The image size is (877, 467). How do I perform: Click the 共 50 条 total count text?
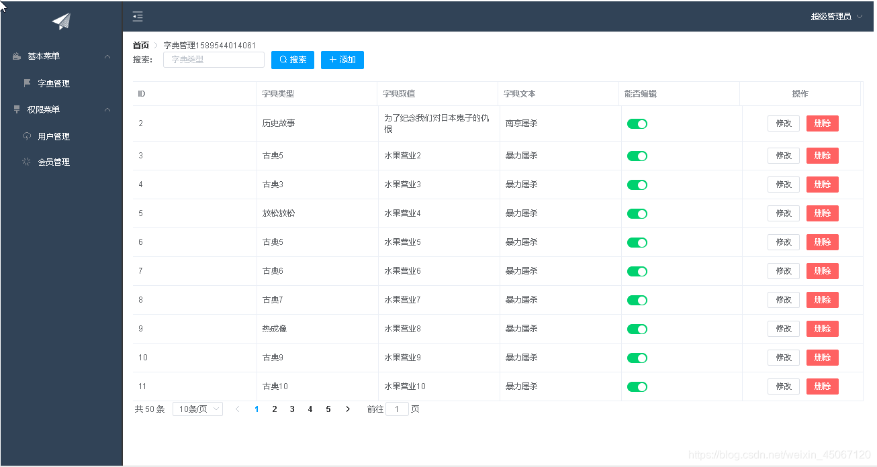[x=150, y=409]
